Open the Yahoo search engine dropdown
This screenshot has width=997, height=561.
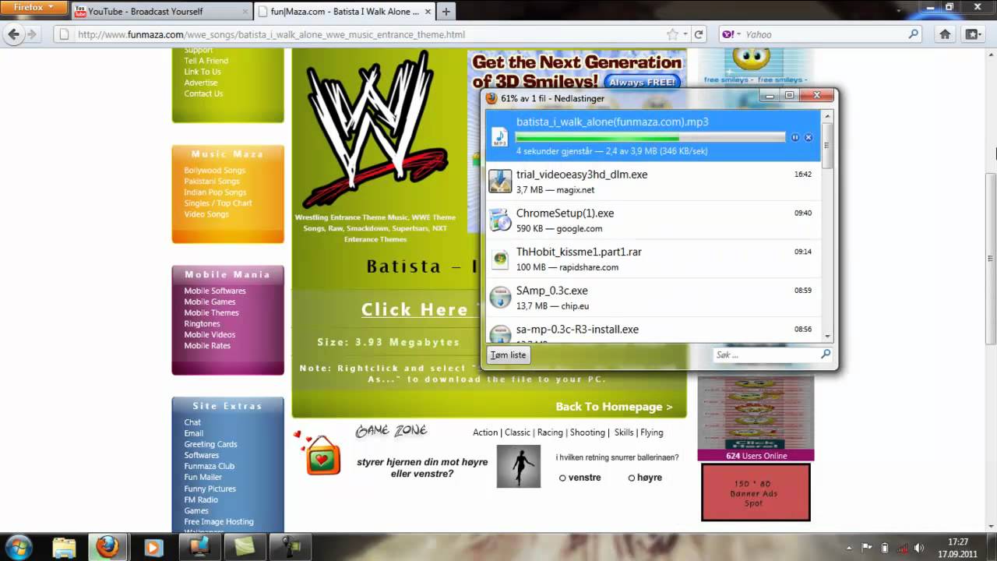[x=731, y=34]
